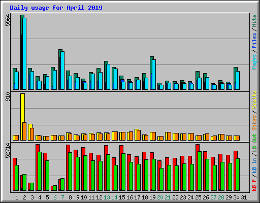260x203 pixels.
Task: Click the cyan bar for day 19
Action: [154, 75]
